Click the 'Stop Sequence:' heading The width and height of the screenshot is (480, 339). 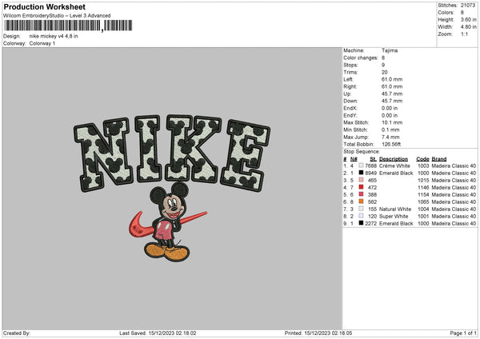point(362,151)
